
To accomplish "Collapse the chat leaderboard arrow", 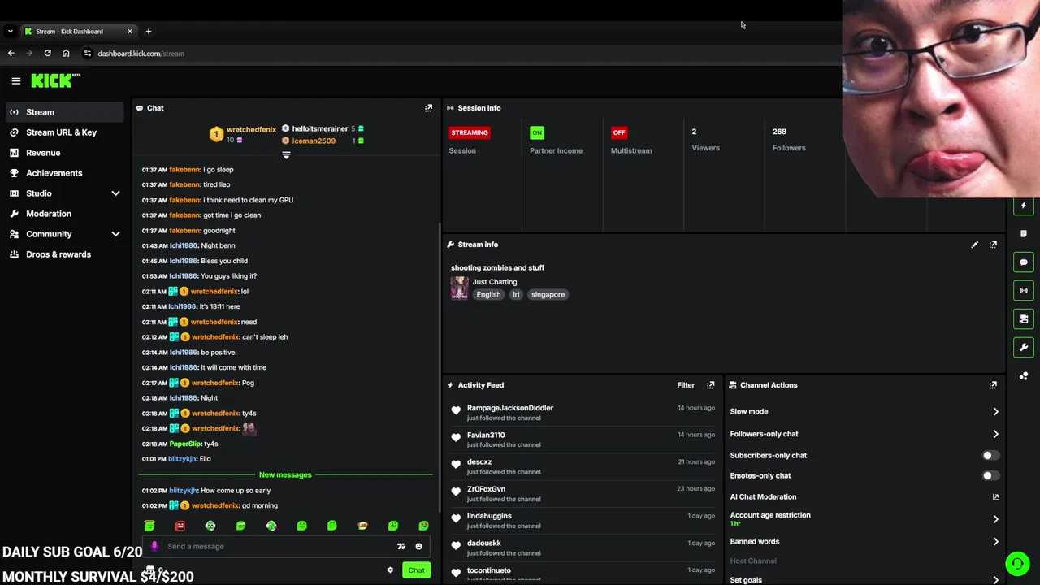I will [x=286, y=154].
